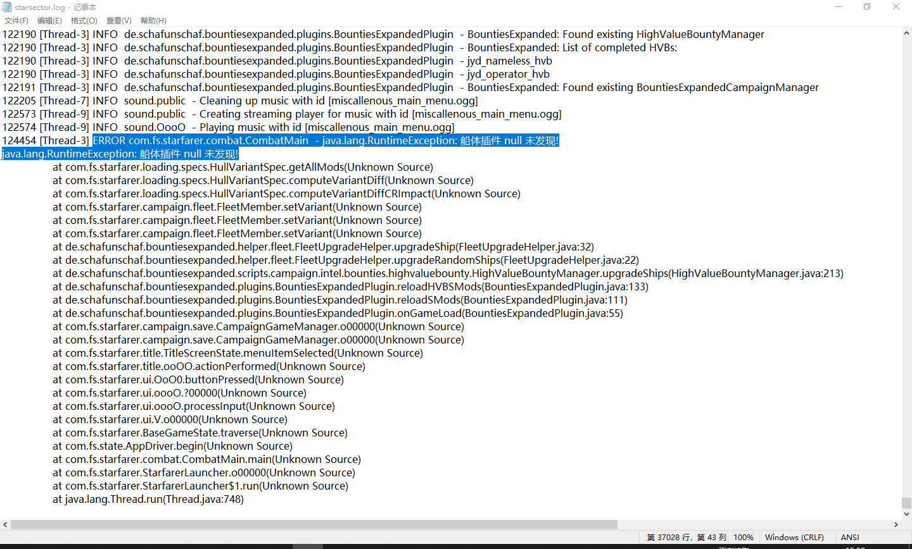Close the starsector.log Notepad window
912x549 pixels.
(x=896, y=7)
